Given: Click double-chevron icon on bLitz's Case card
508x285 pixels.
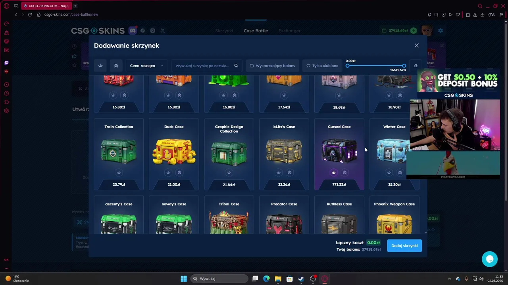Looking at the screenshot, I should [290, 173].
